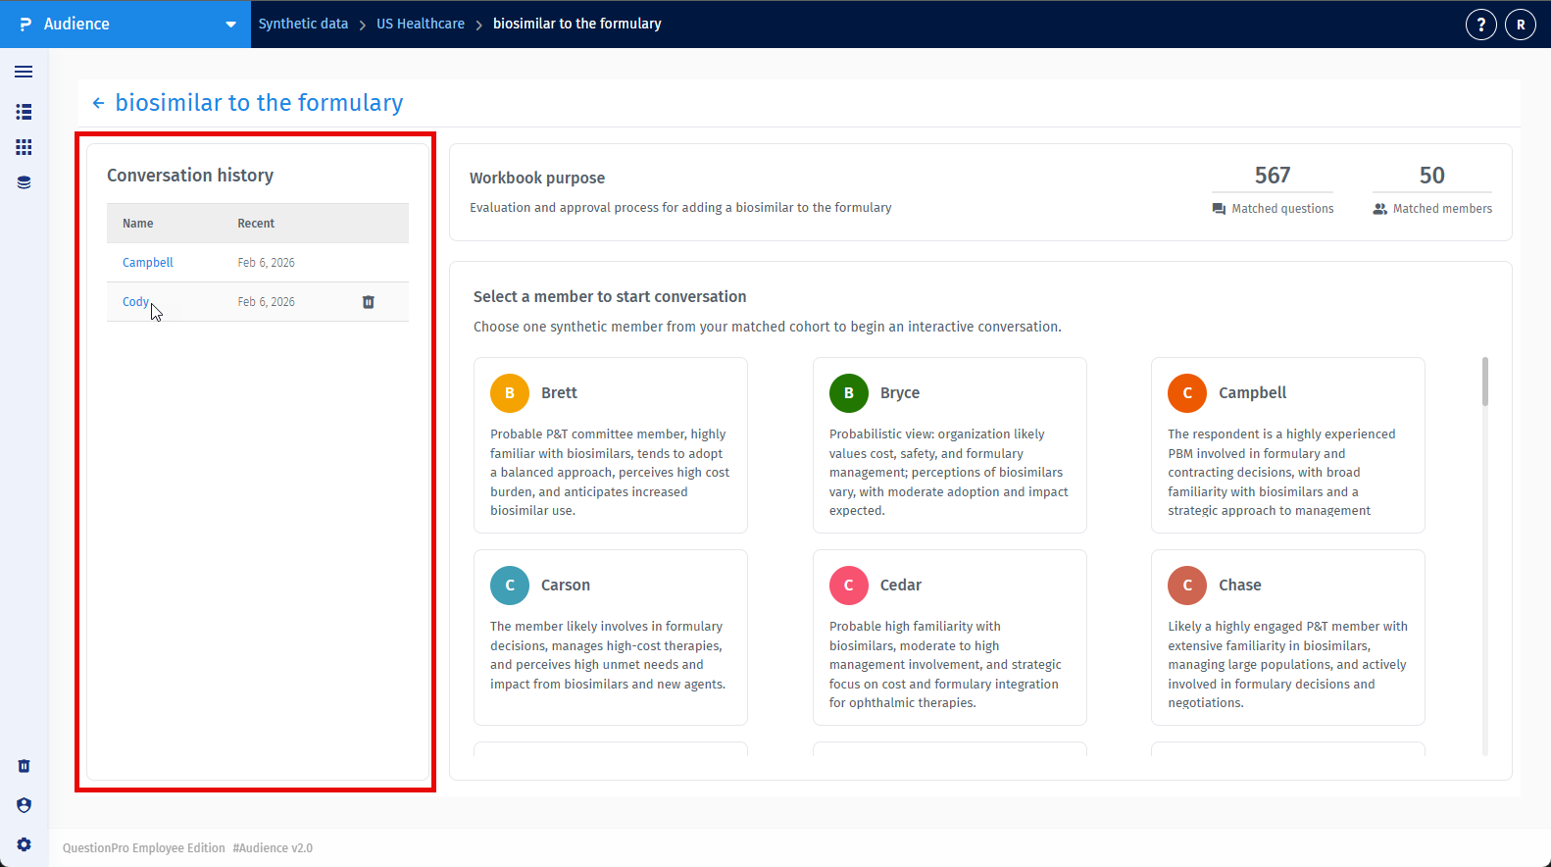Open the grid apps sidebar icon
Screen dimensions: 1551x867
24,147
